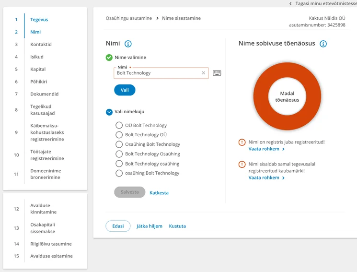Screen dimensions: 357x272
Task: Open step 8 Tegelikud kasusaajad
Action: [x=43, y=110]
